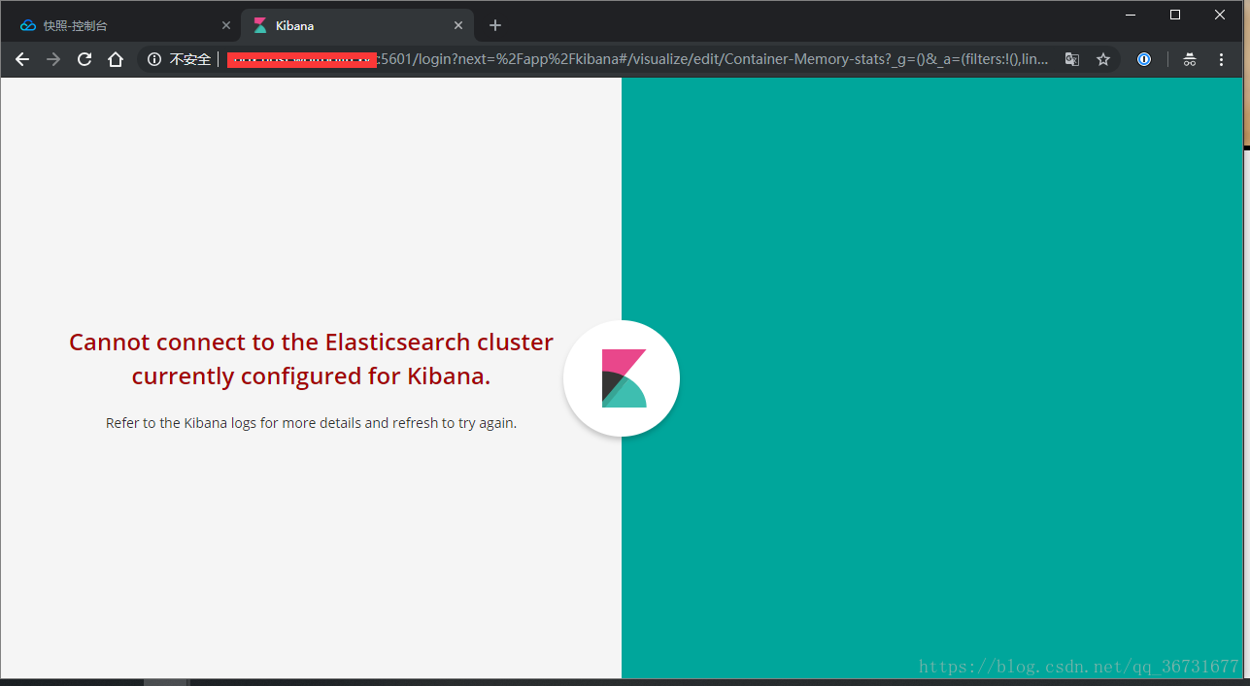The width and height of the screenshot is (1250, 686).
Task: Maximize the browser window
Action: [1175, 14]
